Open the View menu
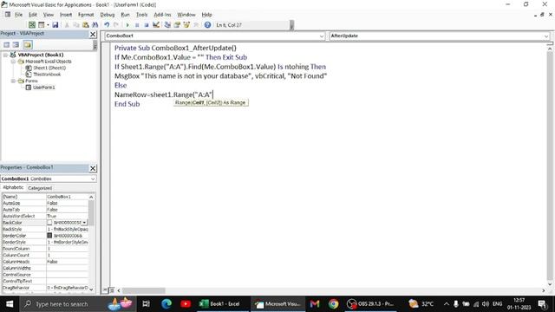555x312 pixels. (x=49, y=15)
